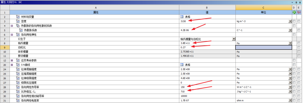Open the W m^-1 C^-1 unit dropdown
The height and width of the screenshot is (103, 303).
[290, 87]
